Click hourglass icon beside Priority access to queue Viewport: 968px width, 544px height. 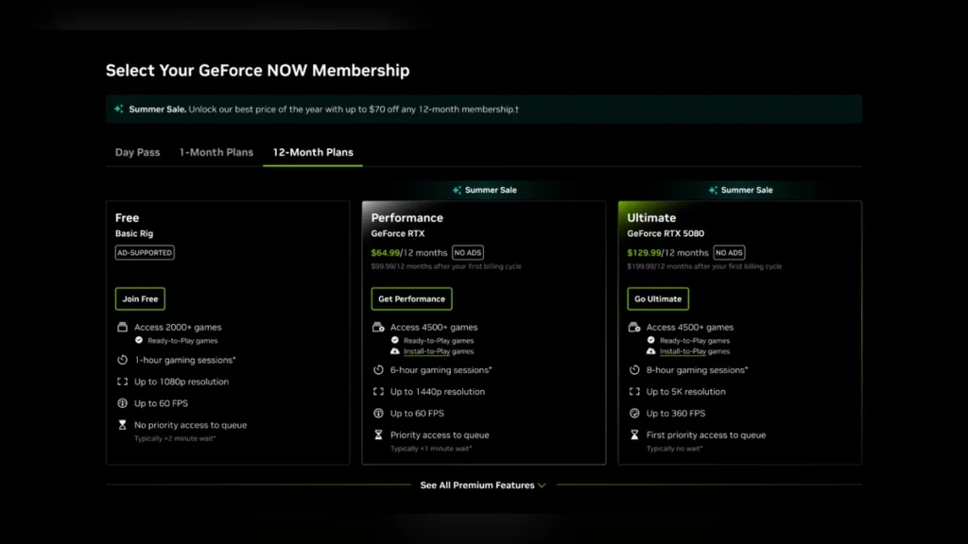pos(378,434)
